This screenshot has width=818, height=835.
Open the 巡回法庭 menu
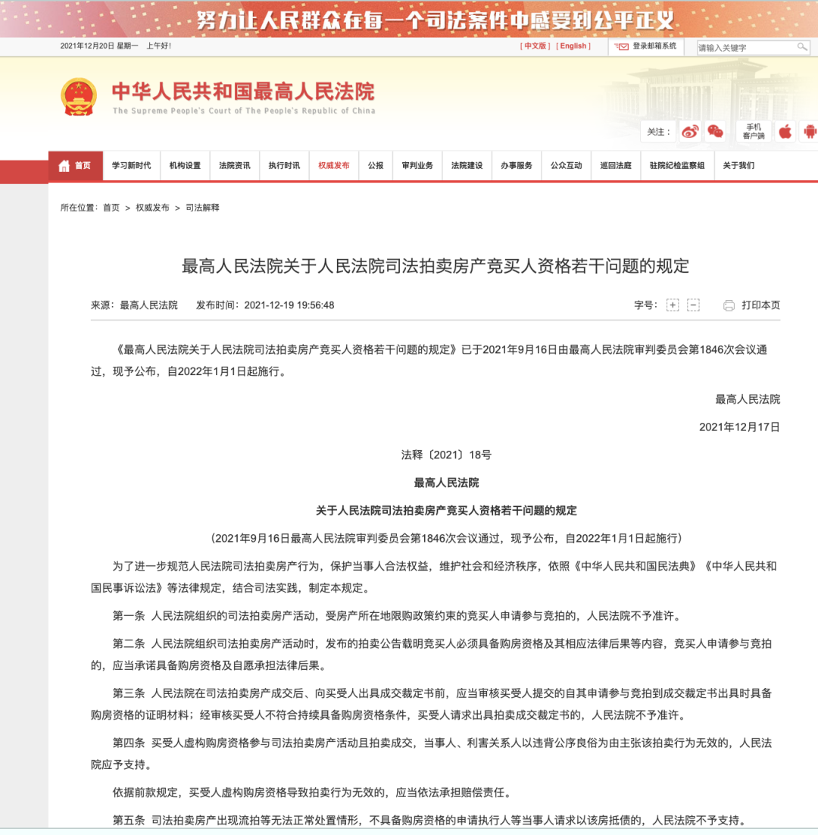point(616,166)
